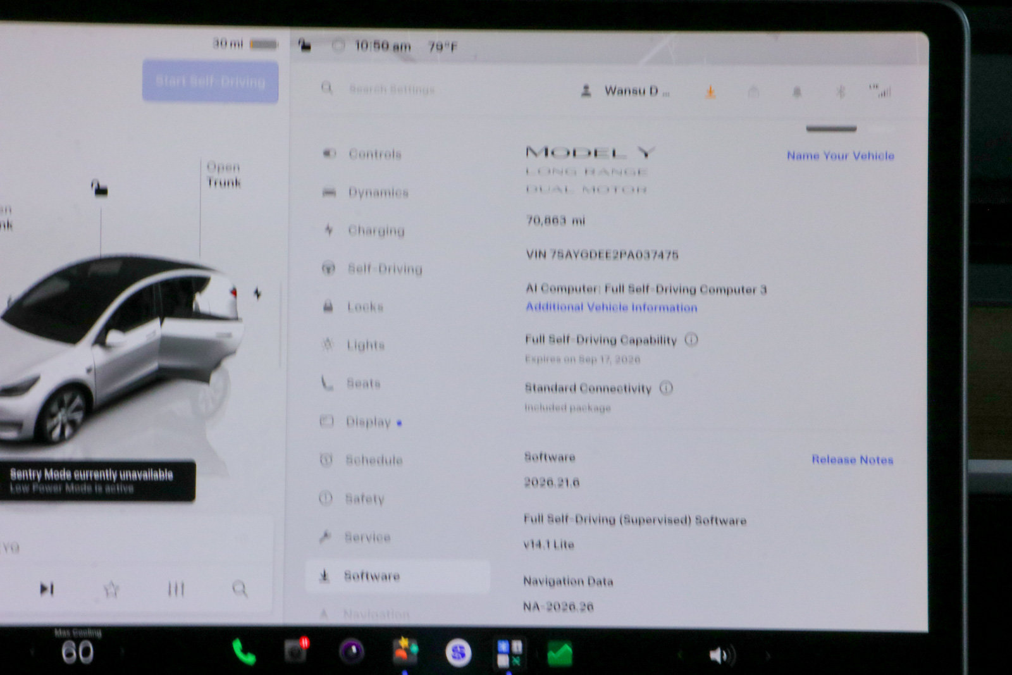
Task: Tap the 30 mi battery indicator
Action: click(x=245, y=44)
